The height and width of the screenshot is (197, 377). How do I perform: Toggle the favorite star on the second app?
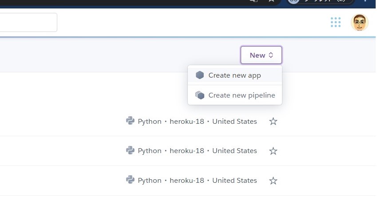[x=273, y=151]
